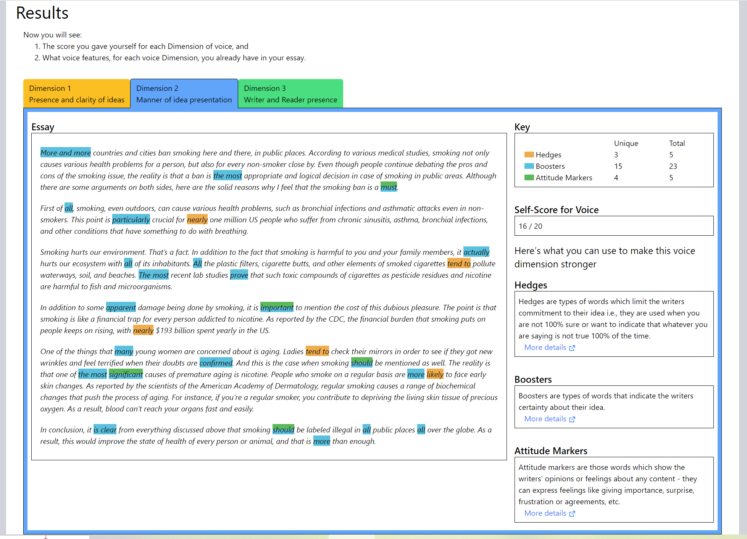The width and height of the screenshot is (747, 539).
Task: Click the green Attitude Markers swatch in Key
Action: (529, 178)
